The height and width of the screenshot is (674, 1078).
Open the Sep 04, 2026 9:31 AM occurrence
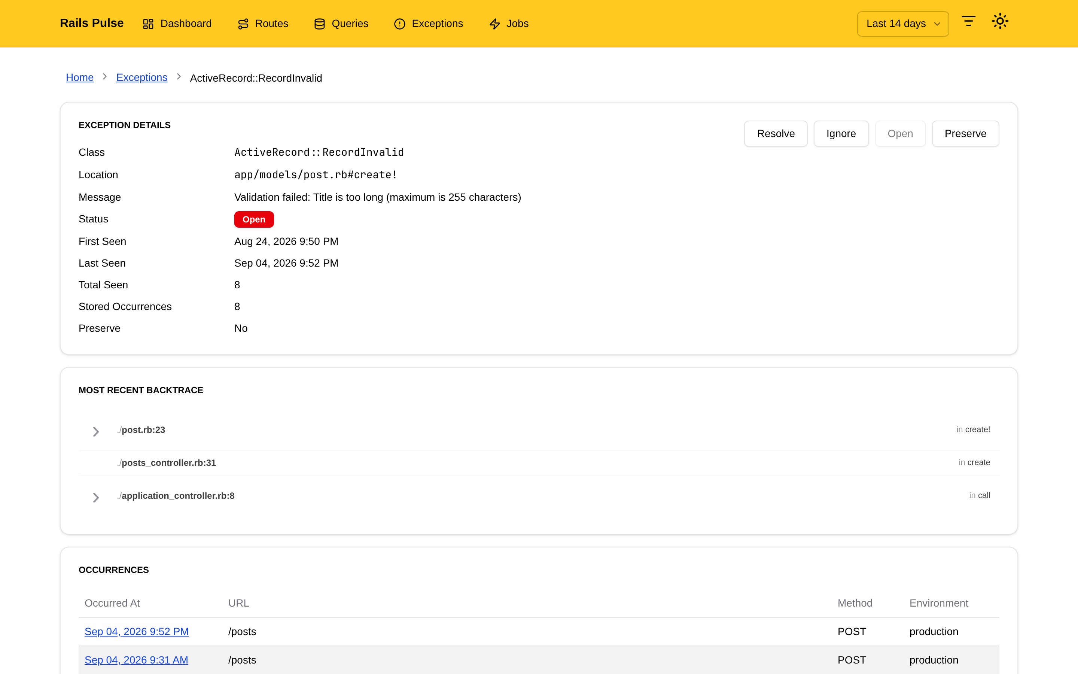[136, 660]
